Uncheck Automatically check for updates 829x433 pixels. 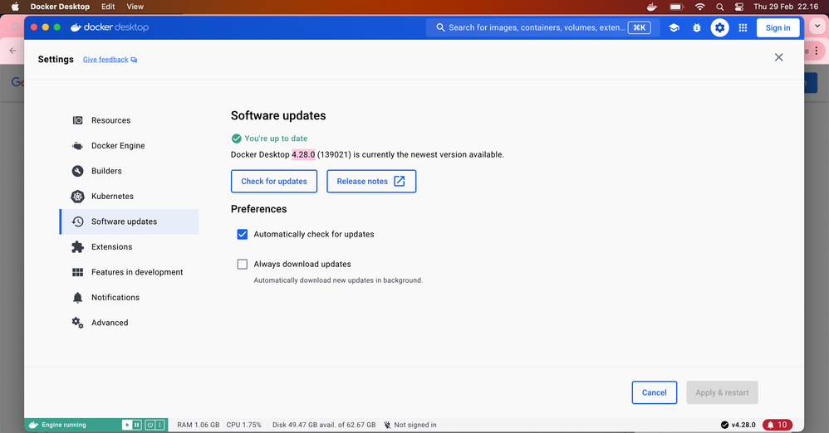243,234
